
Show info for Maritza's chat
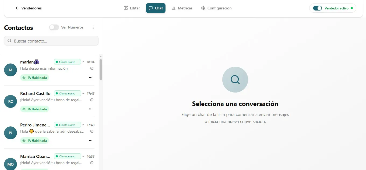92,163
